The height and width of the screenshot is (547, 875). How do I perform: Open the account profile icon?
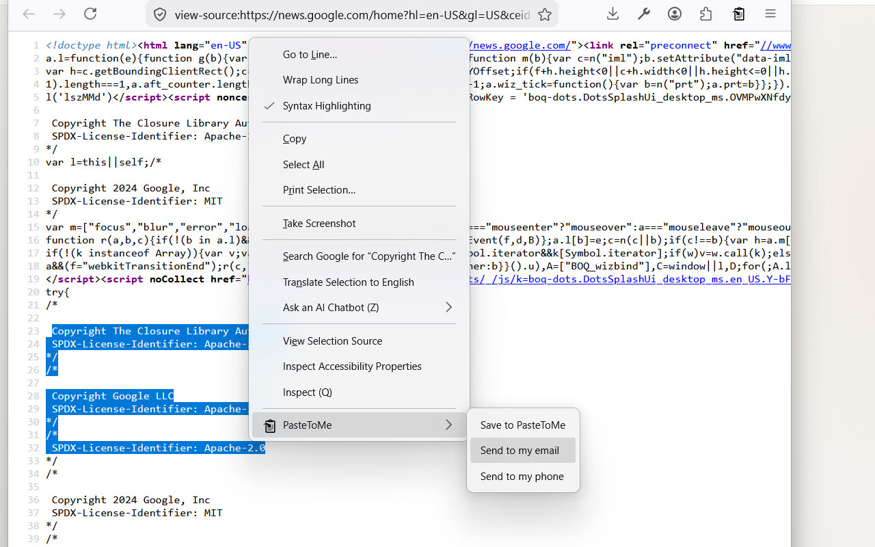tap(674, 14)
